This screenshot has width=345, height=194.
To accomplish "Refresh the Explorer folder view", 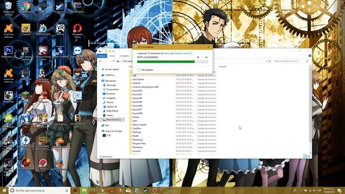I will click(x=270, y=61).
